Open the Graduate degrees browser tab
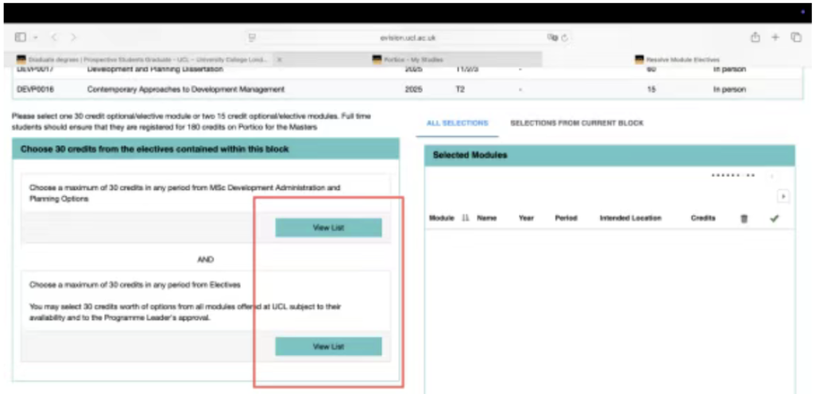The width and height of the screenshot is (816, 394). point(143,60)
